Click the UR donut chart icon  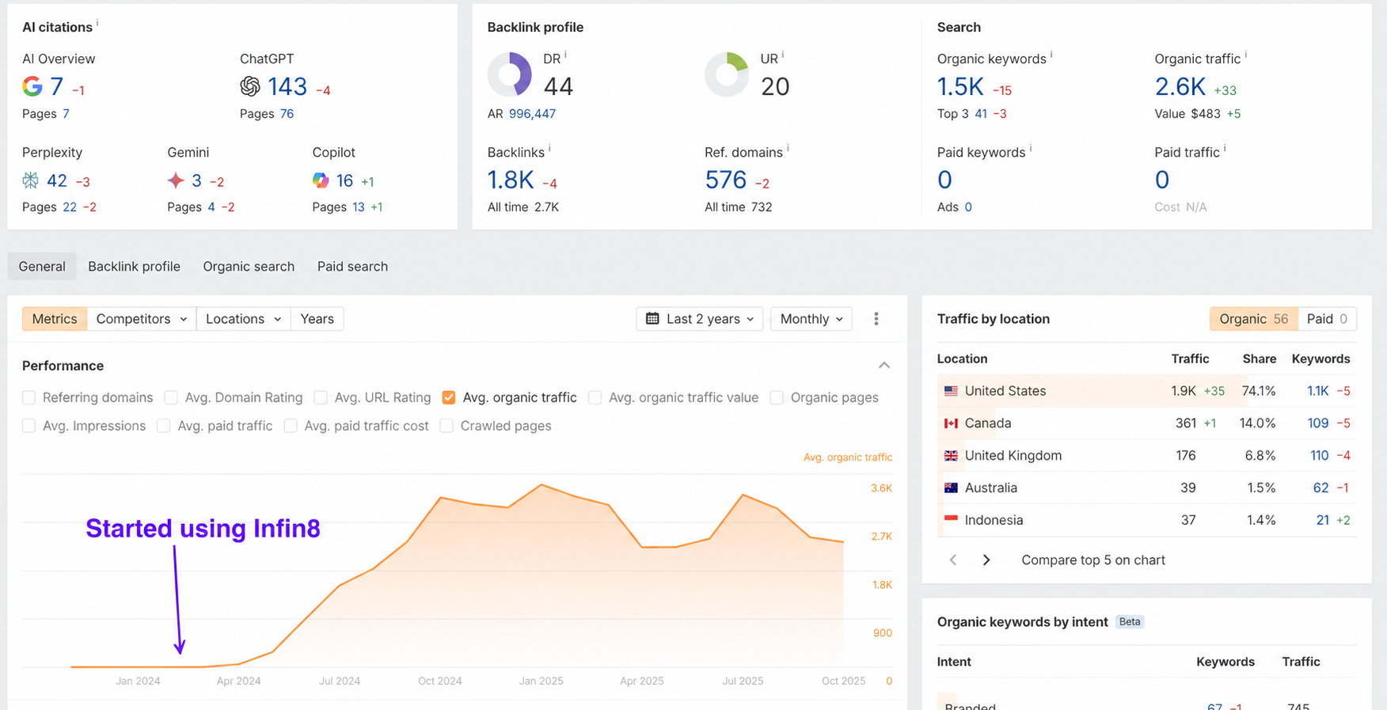coord(727,74)
